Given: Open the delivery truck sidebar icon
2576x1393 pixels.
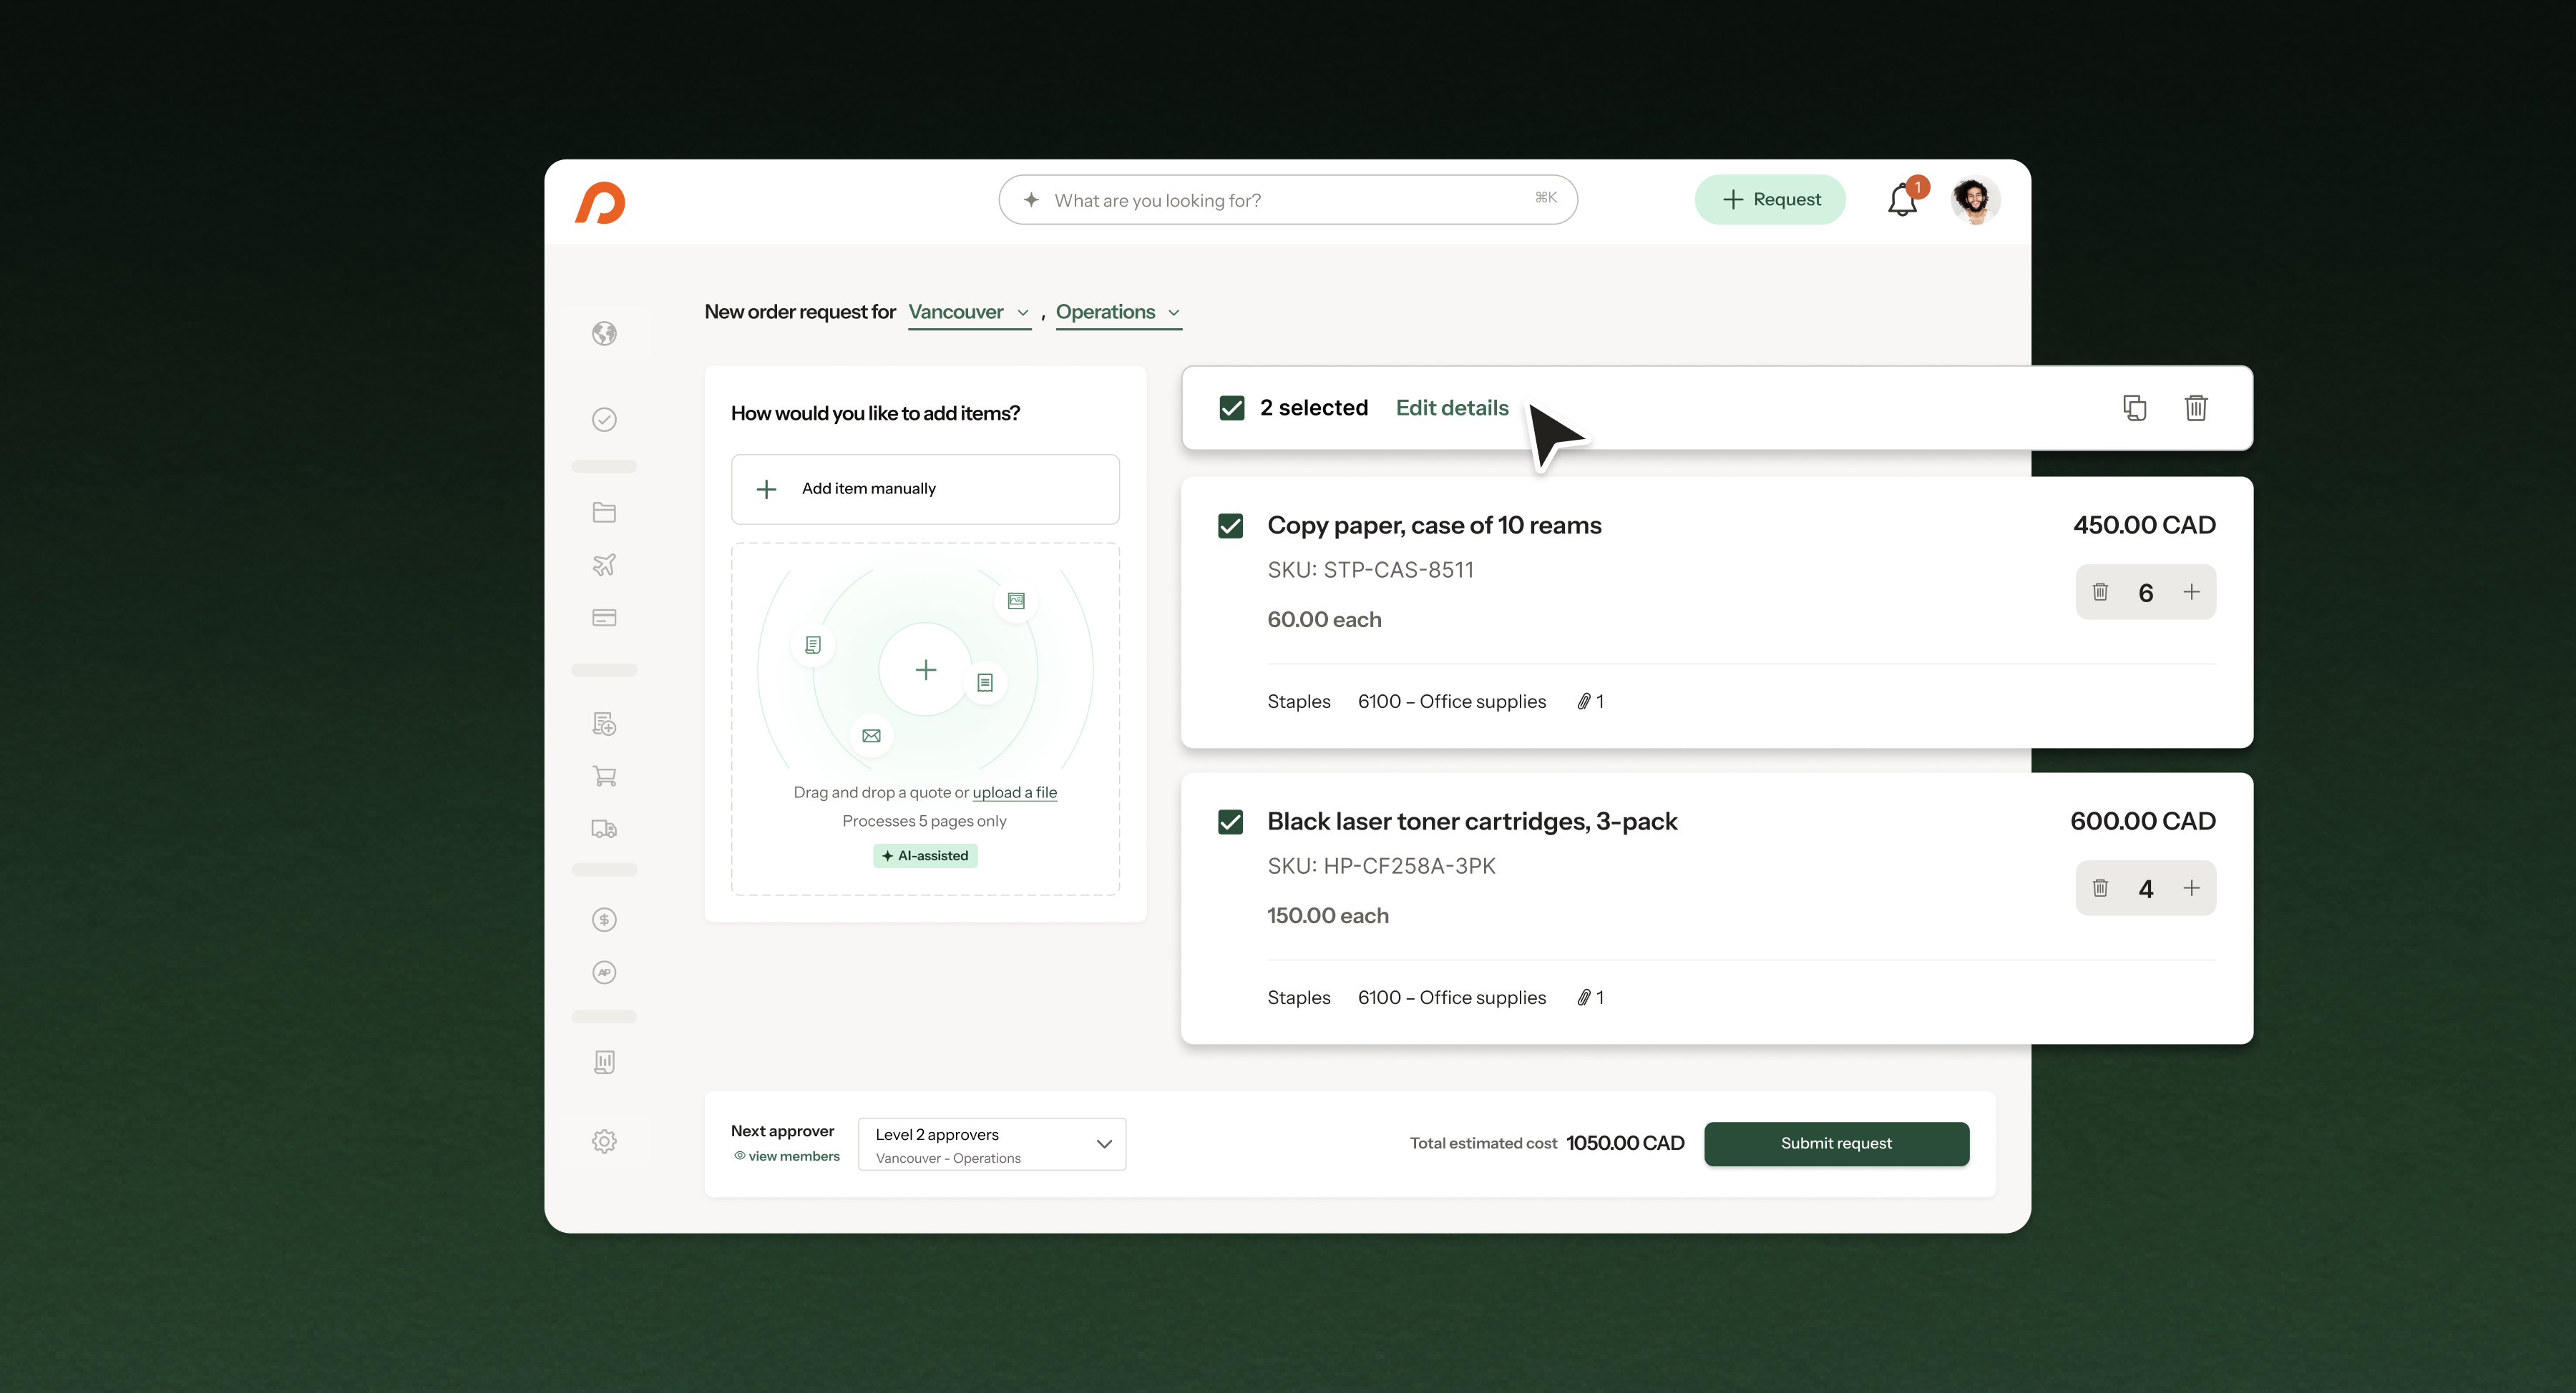Looking at the screenshot, I should point(604,828).
